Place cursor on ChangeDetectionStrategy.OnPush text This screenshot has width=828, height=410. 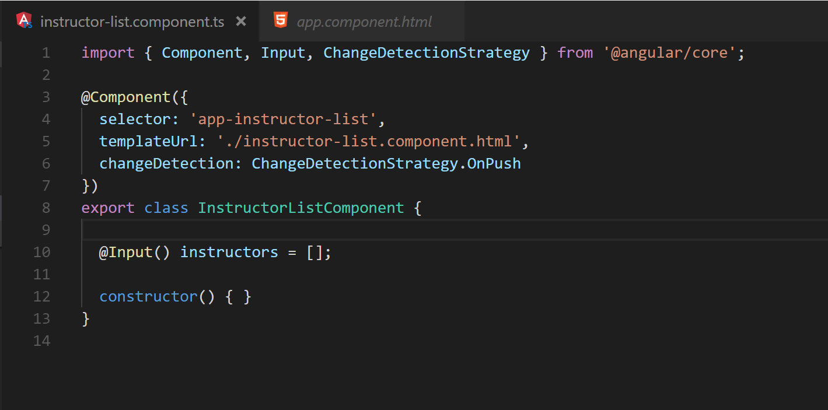386,164
